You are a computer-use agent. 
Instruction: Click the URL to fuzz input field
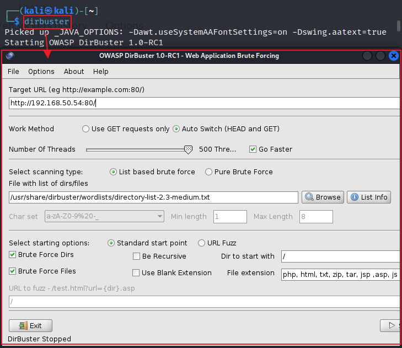click(x=205, y=302)
